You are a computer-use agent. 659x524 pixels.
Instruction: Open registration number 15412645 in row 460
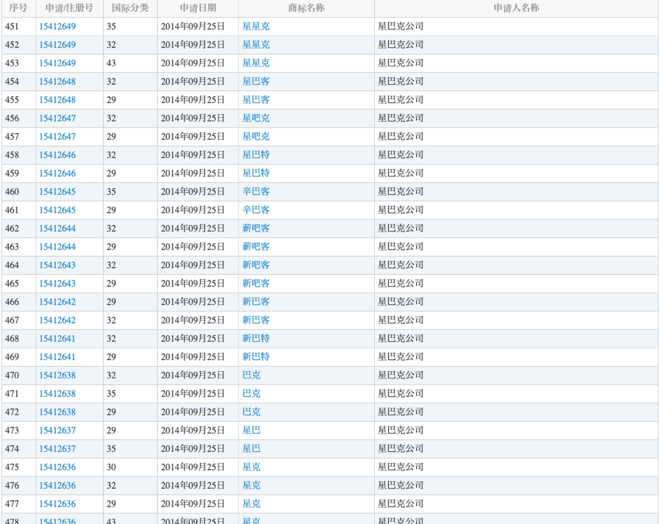(57, 192)
